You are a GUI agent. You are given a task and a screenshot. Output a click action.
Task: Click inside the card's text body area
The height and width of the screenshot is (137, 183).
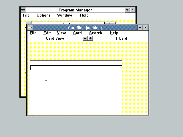76,89
